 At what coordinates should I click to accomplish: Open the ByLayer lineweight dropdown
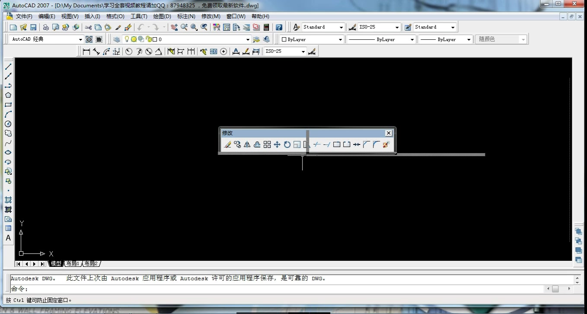445,39
